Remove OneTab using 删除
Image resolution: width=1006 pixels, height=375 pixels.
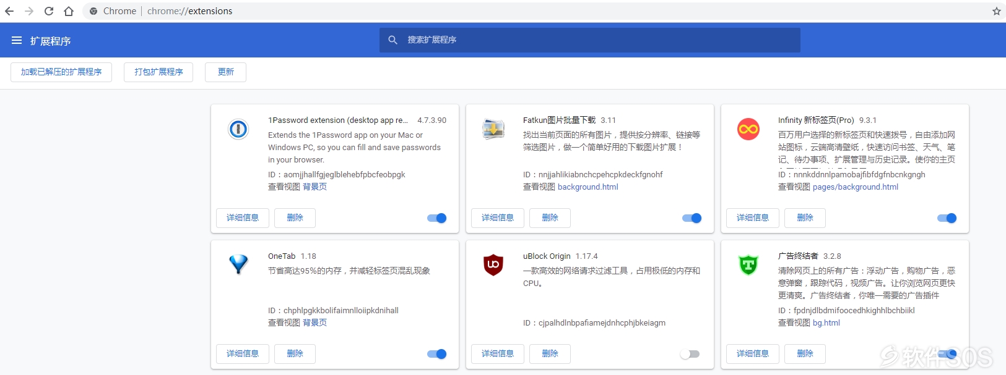[x=295, y=354]
